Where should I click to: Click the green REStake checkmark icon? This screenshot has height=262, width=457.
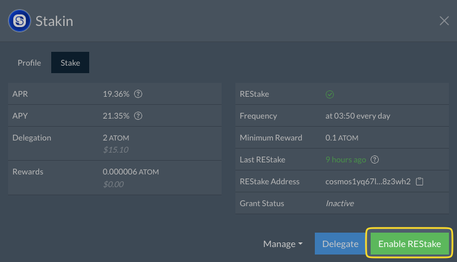pyautogui.click(x=330, y=94)
